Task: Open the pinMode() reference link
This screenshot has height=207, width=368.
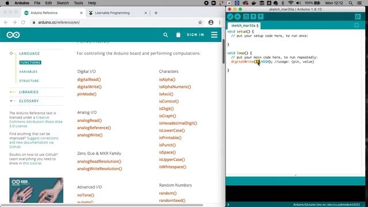Action: click(87, 94)
